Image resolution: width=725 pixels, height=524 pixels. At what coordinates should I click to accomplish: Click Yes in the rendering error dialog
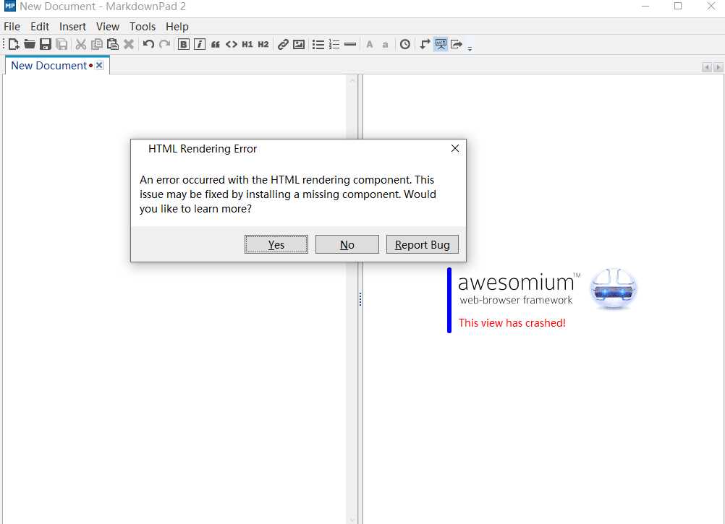click(x=276, y=245)
